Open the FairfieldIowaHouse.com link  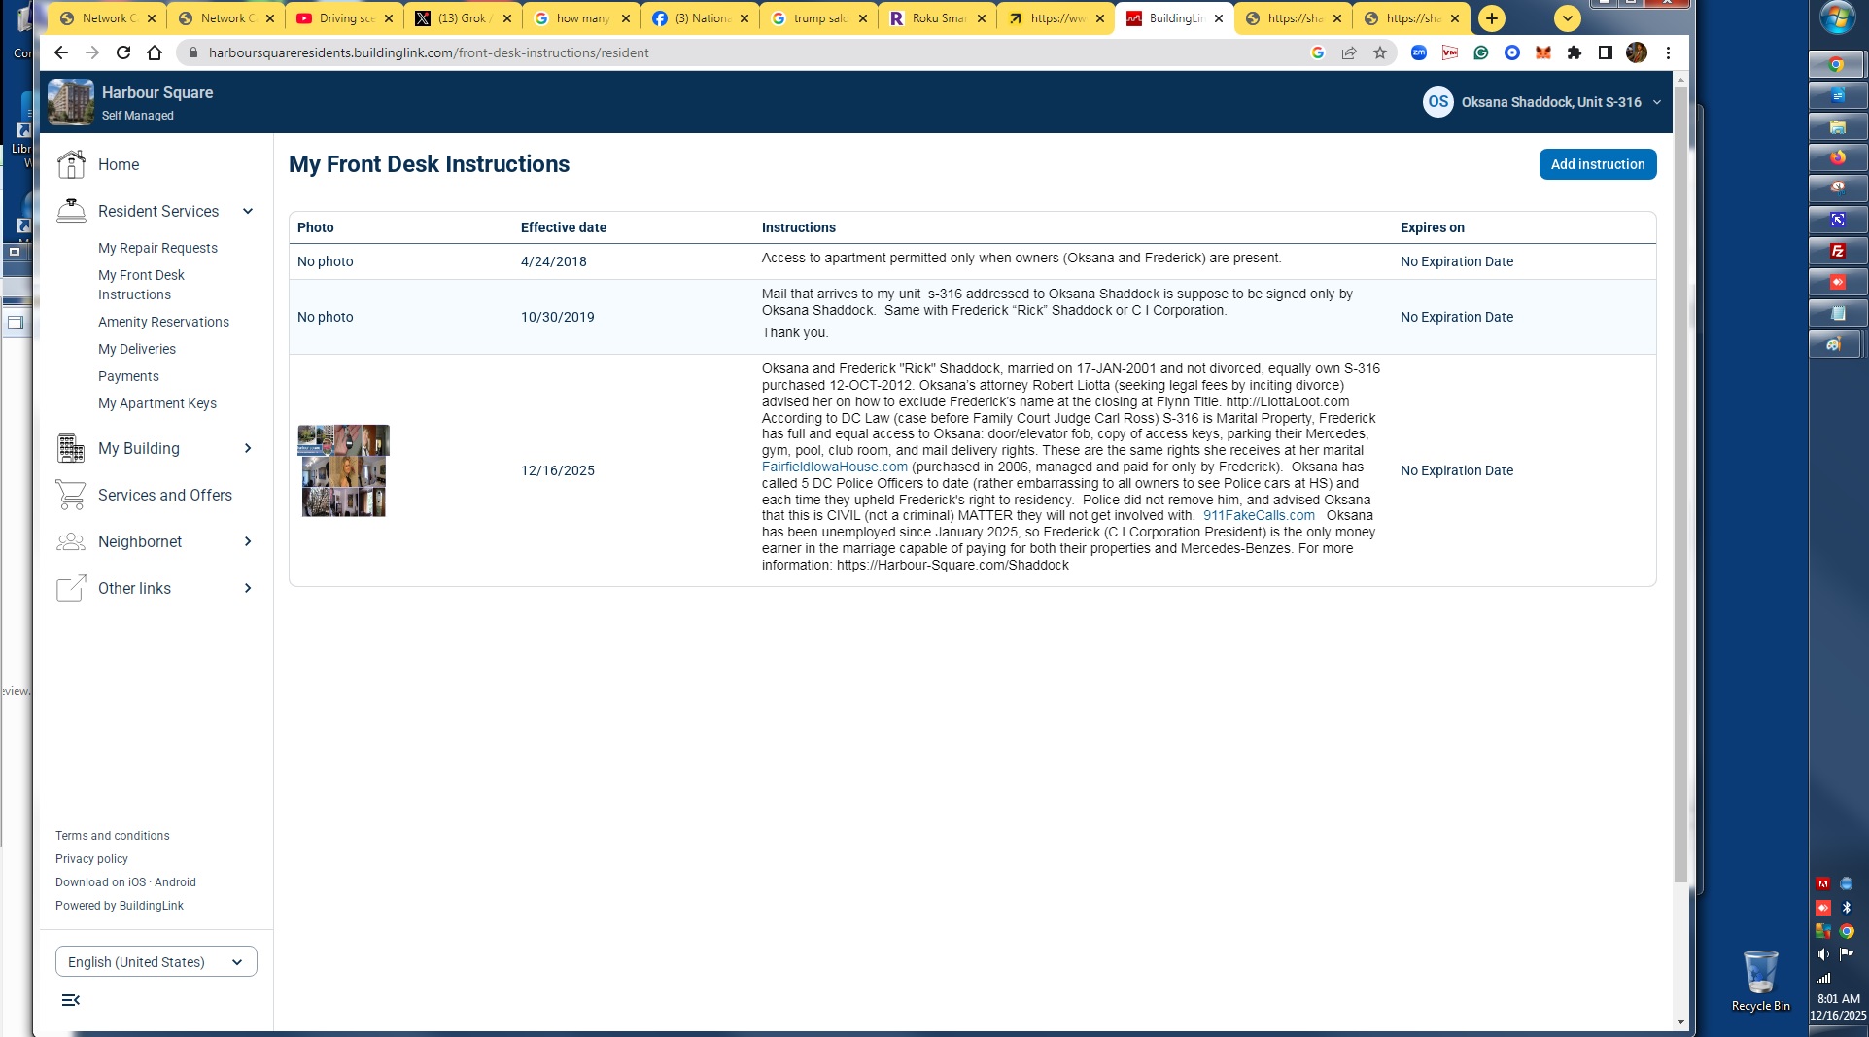coord(834,467)
